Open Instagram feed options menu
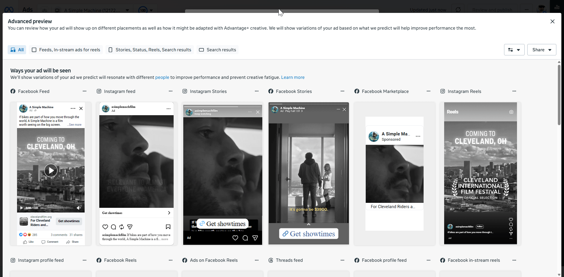Image resolution: width=564 pixels, height=277 pixels. pyautogui.click(x=171, y=91)
